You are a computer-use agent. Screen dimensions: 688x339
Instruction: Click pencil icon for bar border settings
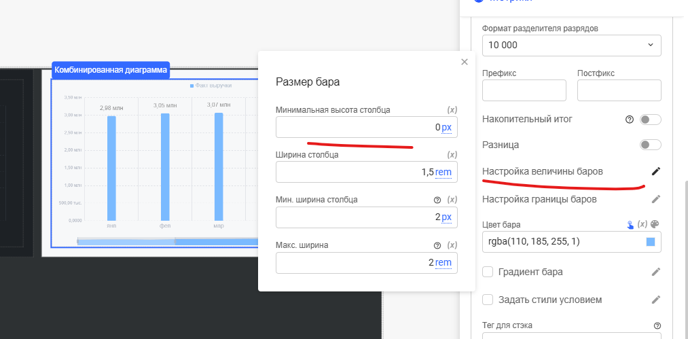pos(655,199)
